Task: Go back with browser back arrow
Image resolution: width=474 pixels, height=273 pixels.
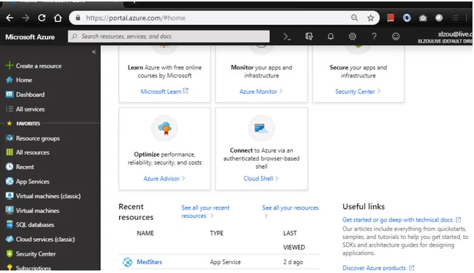Action: (x=10, y=18)
